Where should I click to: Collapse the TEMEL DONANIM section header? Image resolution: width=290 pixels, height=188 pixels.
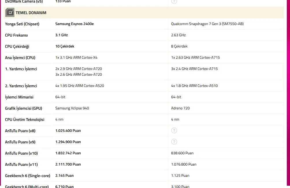point(144,13)
